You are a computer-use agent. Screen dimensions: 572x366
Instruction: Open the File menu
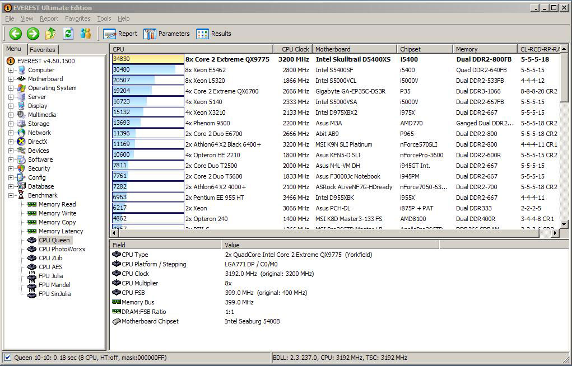pyautogui.click(x=10, y=18)
